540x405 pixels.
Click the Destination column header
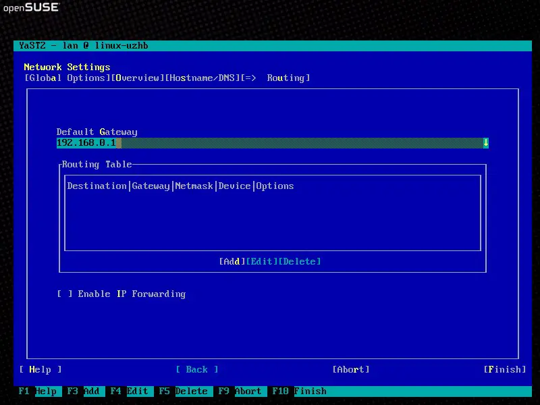tap(97, 186)
